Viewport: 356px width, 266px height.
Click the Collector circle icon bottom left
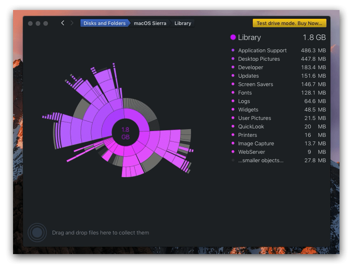pos(38,233)
